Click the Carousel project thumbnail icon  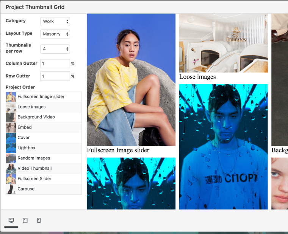11,189
